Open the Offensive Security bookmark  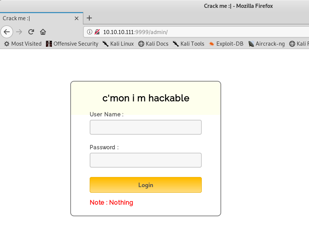click(x=72, y=44)
